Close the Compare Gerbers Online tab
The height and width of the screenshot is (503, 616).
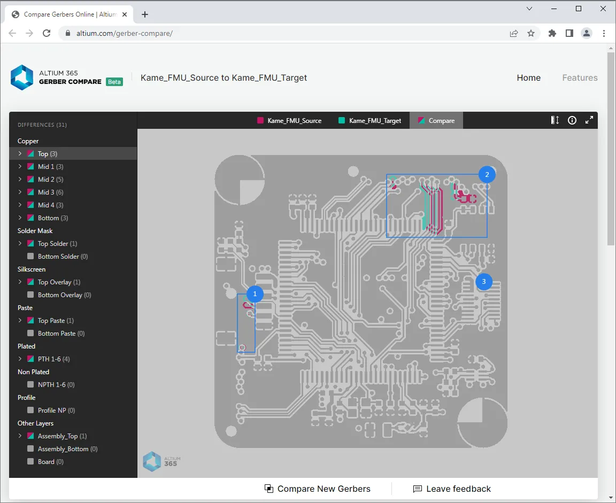125,14
